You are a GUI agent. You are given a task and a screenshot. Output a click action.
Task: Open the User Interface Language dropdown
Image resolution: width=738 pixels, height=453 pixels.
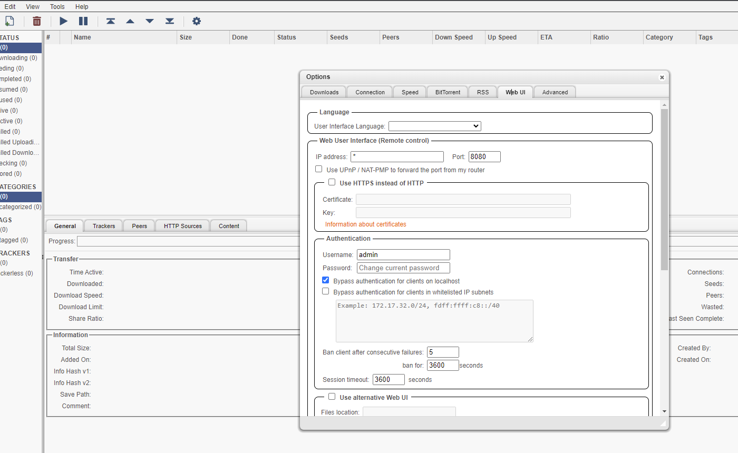tap(434, 126)
